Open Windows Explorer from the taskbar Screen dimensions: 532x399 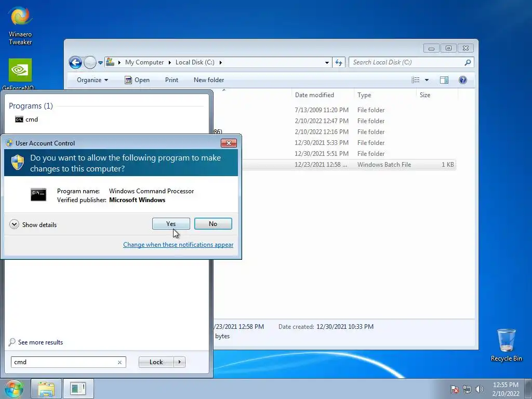(x=46, y=389)
